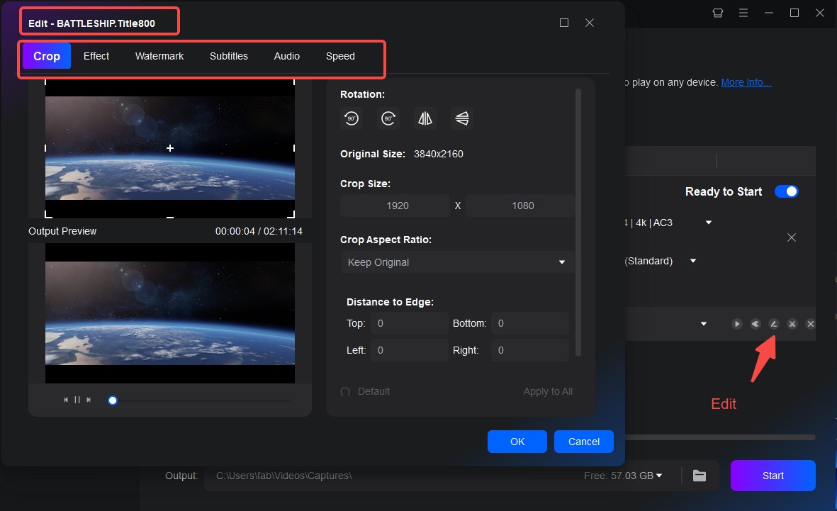Screen dimensions: 837x511
Task: Click the Right distance field
Action: [x=530, y=350]
